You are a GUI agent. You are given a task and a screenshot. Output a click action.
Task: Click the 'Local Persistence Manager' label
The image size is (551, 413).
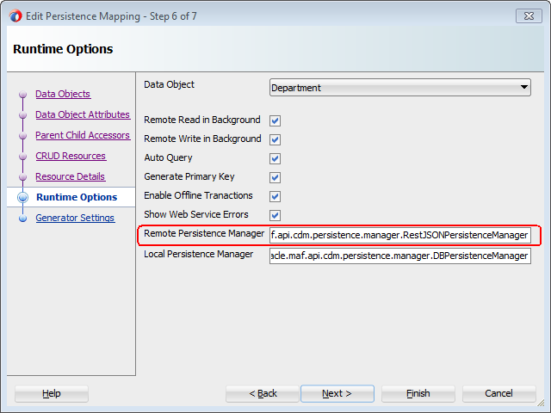click(x=199, y=254)
